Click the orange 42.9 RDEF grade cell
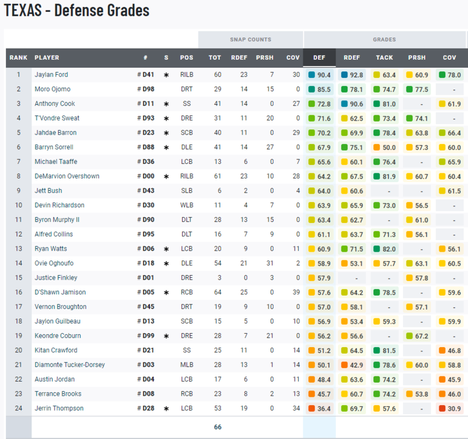Screen dimensions: 468x439 [x=351, y=365]
